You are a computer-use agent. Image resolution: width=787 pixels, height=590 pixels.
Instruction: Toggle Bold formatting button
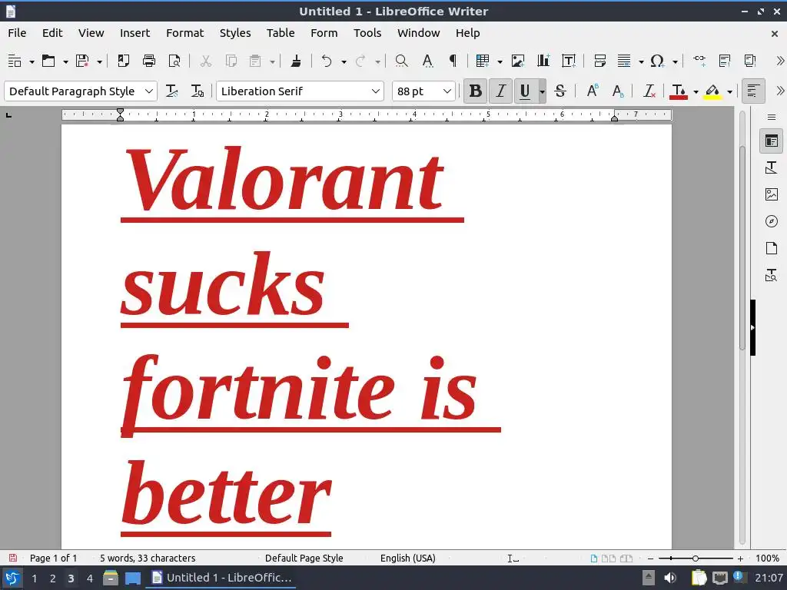tap(475, 91)
